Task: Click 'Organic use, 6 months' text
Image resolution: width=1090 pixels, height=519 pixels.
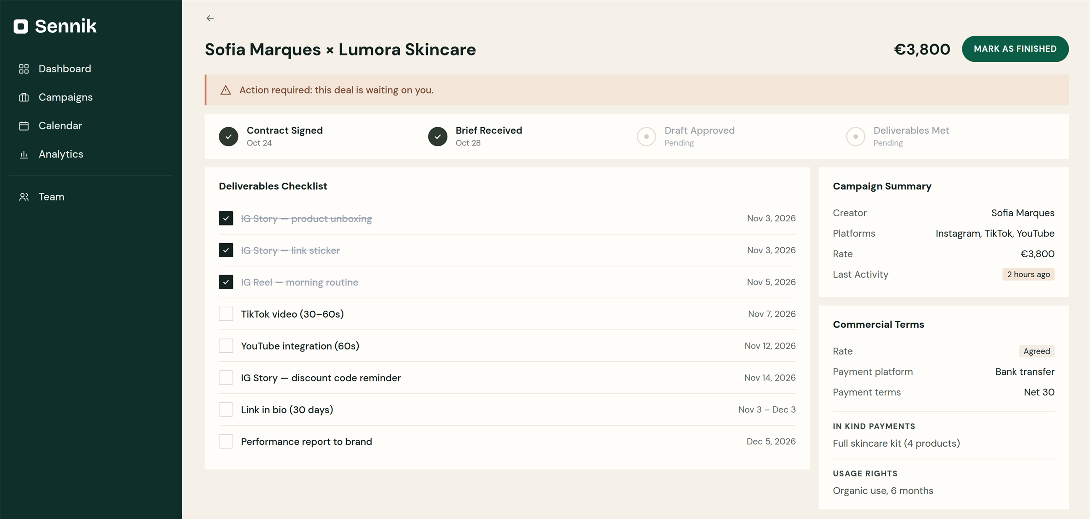Action: (x=883, y=490)
